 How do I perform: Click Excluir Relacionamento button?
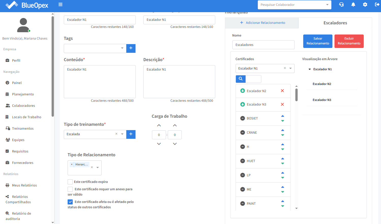349,41
